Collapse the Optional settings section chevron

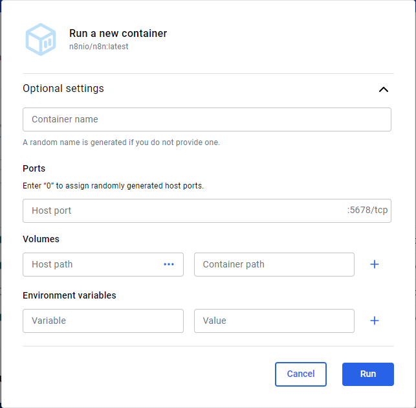click(x=384, y=89)
